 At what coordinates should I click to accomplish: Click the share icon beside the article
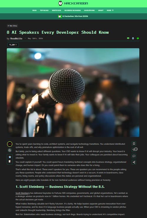click(x=134, y=162)
